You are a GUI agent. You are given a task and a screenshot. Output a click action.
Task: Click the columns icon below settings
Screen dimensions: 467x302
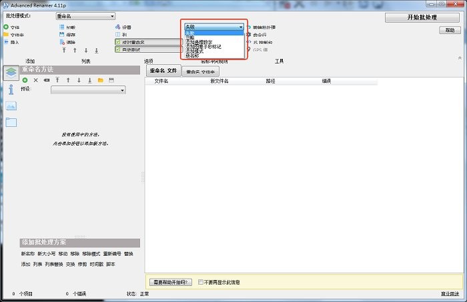click(117, 35)
